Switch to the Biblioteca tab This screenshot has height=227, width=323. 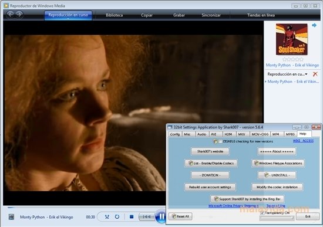114,15
